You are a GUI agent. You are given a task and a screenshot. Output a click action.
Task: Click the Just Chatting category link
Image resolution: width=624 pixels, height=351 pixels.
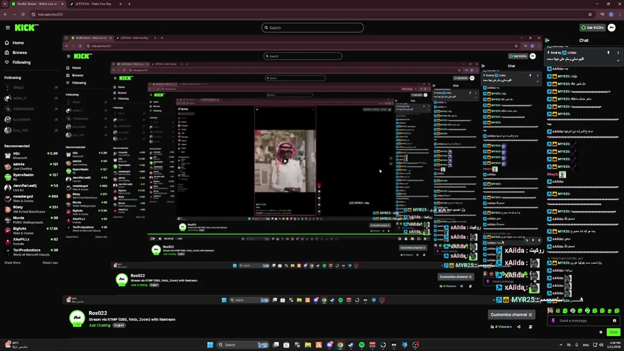click(x=99, y=325)
